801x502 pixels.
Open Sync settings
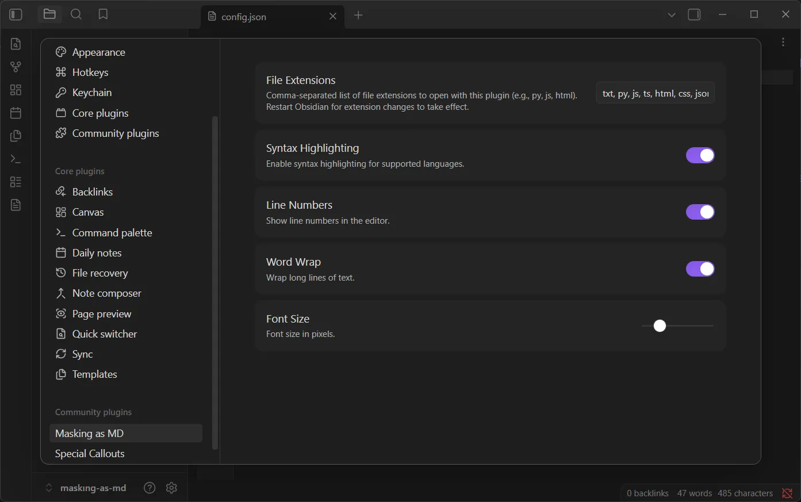[125, 354]
